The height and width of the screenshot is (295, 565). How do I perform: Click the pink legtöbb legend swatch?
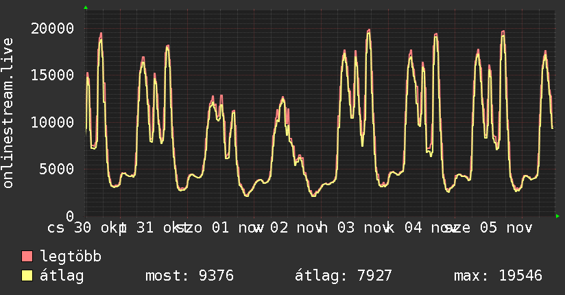pyautogui.click(x=27, y=257)
